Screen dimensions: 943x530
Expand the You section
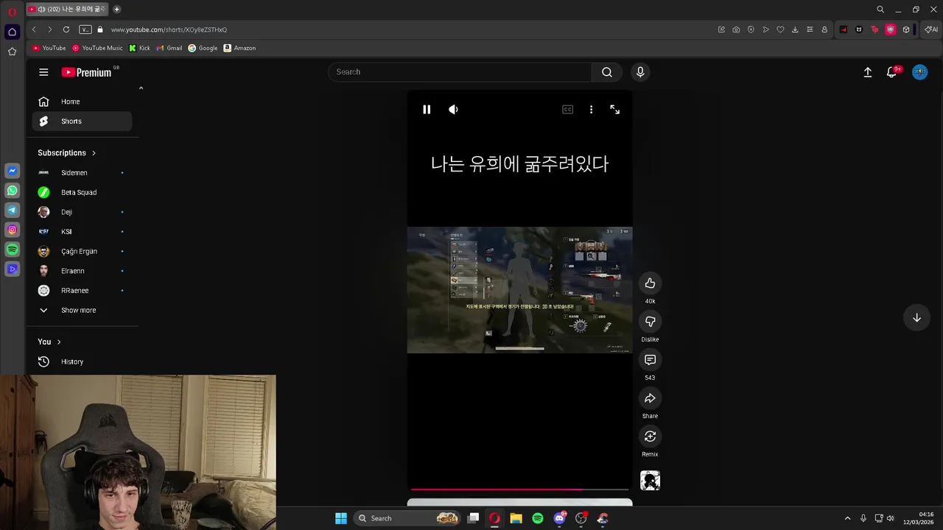[49, 342]
